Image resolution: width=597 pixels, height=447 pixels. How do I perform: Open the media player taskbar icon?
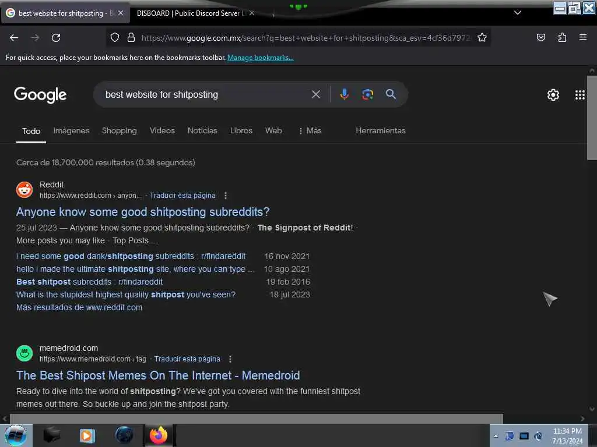[x=87, y=435]
